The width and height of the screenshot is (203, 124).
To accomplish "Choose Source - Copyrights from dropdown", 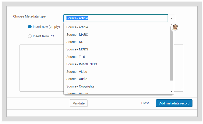I will pyautogui.click(x=80, y=86).
